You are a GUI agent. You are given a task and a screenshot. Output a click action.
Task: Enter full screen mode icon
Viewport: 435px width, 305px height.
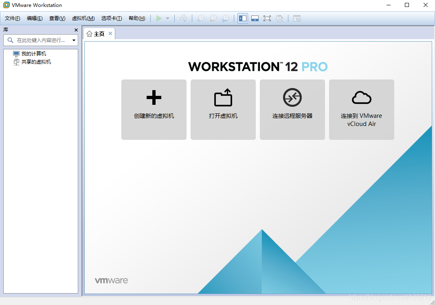tap(267, 19)
